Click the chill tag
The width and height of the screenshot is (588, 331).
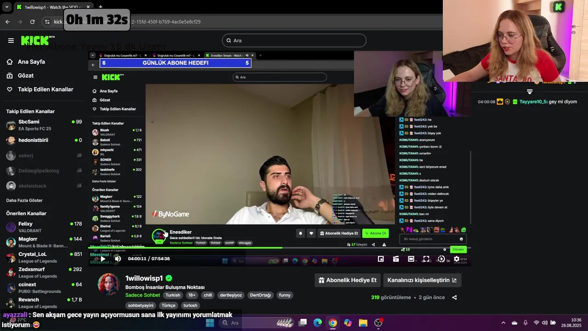[x=208, y=295]
